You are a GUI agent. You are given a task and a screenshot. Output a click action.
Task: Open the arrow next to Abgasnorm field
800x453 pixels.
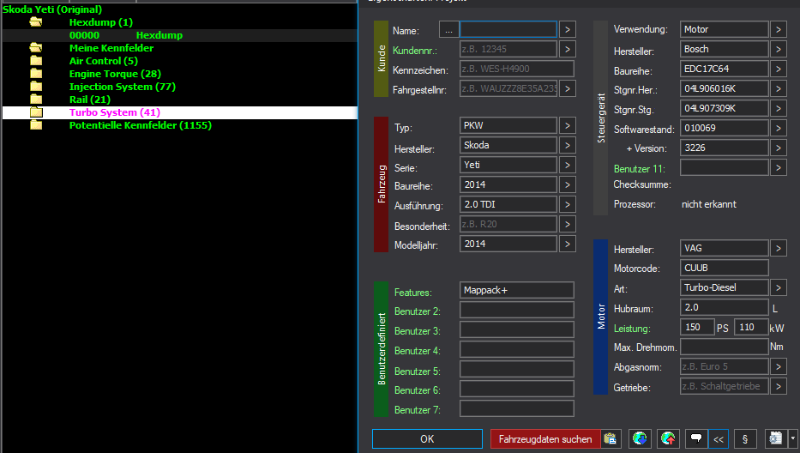tap(778, 366)
